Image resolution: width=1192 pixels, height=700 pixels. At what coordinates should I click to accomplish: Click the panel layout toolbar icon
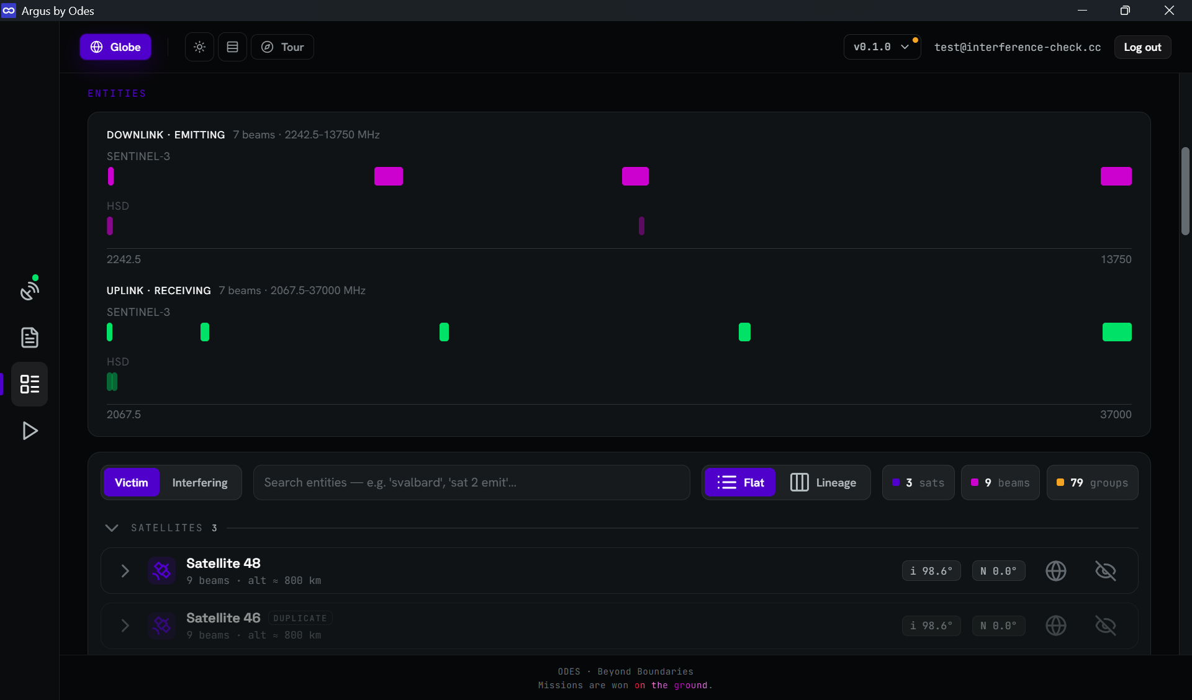pyautogui.click(x=232, y=47)
